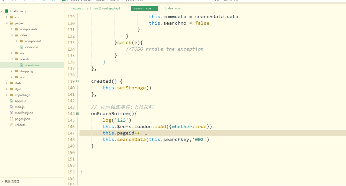Click the uni.scss file icon

[11, 125]
